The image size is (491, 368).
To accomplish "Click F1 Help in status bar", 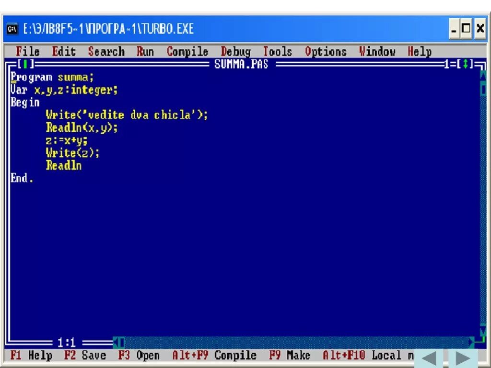I will point(31,356).
